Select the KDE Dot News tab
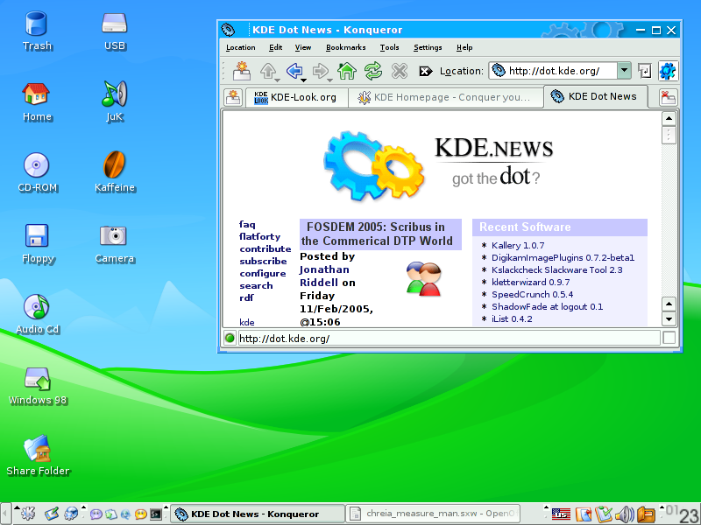The height and width of the screenshot is (525, 701). coord(596,96)
